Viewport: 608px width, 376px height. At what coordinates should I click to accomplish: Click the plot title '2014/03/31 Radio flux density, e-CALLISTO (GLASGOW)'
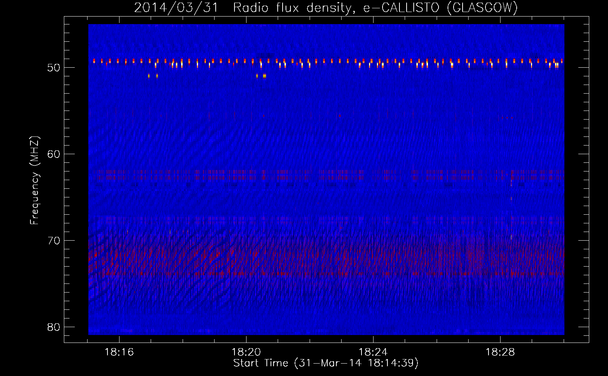[x=326, y=8]
